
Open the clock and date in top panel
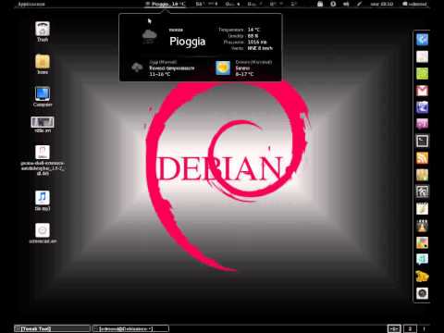click(x=382, y=4)
